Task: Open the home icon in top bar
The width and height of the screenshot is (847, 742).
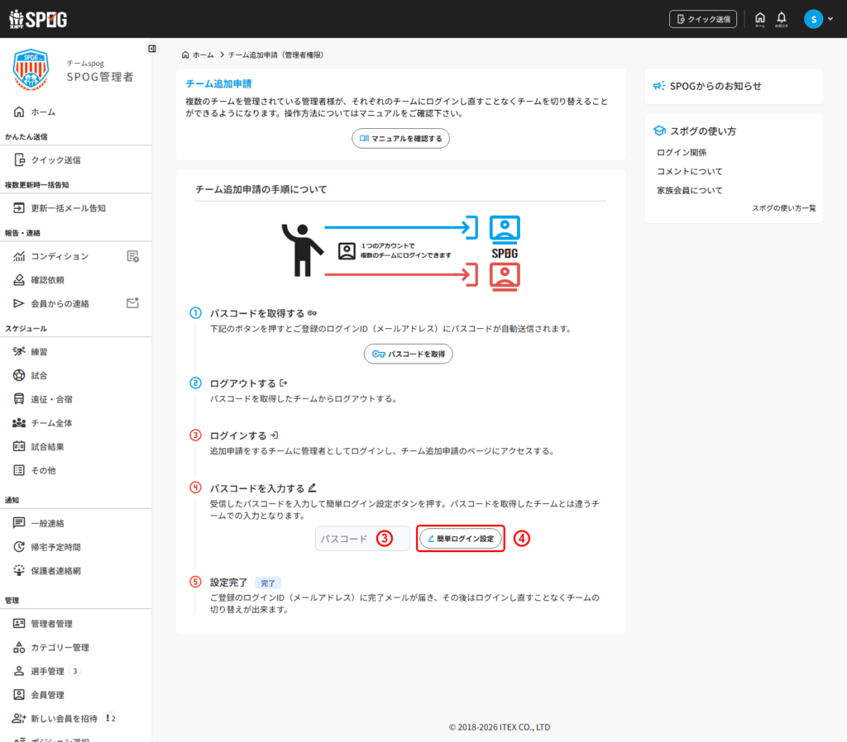Action: (x=760, y=19)
